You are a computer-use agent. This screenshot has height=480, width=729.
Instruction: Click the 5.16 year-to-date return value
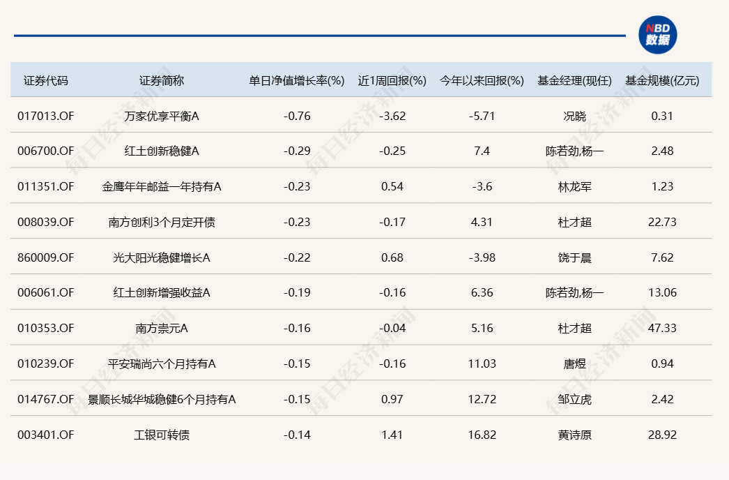pyautogui.click(x=482, y=328)
